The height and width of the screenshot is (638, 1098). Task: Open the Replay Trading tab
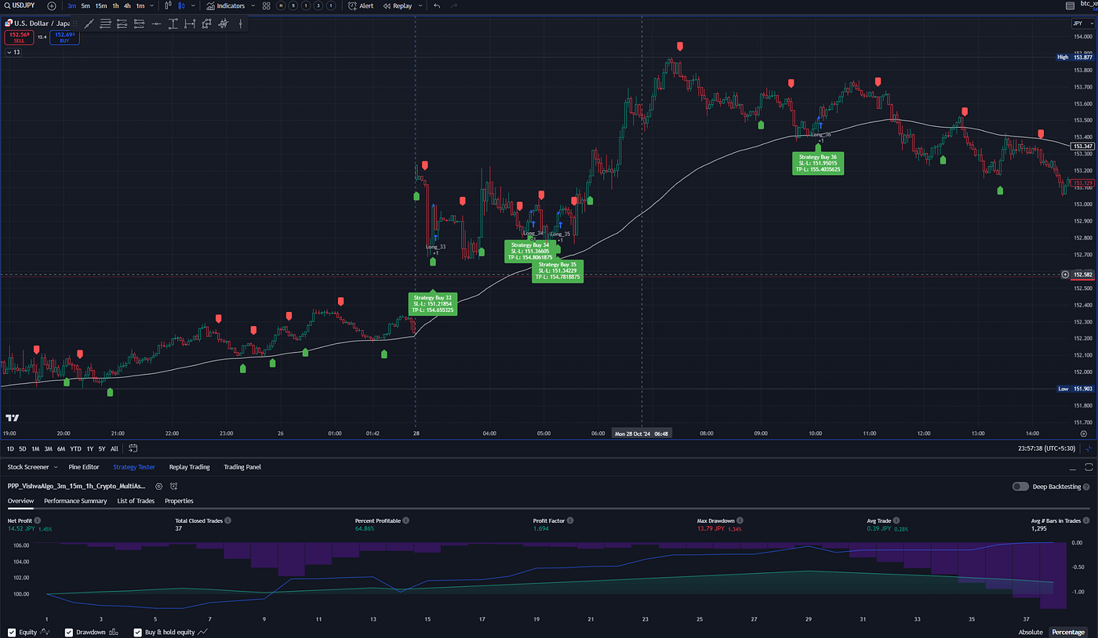pos(190,467)
